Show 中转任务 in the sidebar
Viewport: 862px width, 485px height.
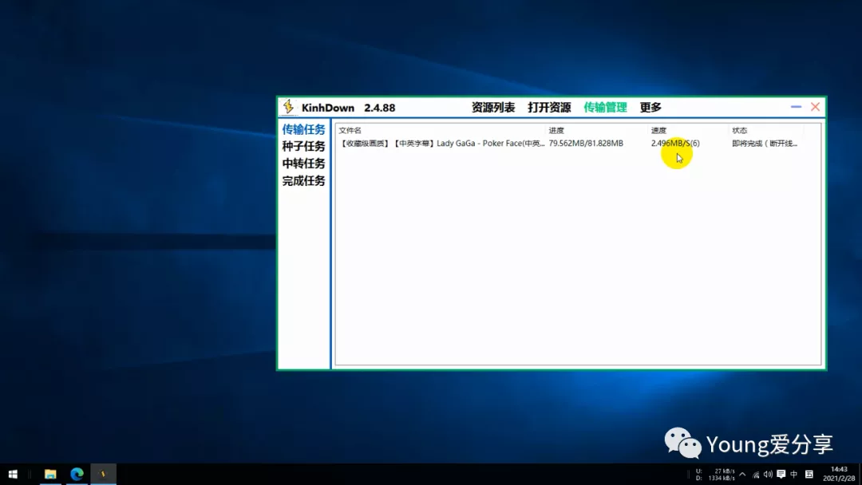click(303, 164)
